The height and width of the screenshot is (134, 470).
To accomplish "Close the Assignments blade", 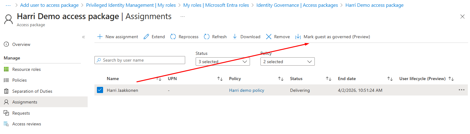I will coord(462,17).
